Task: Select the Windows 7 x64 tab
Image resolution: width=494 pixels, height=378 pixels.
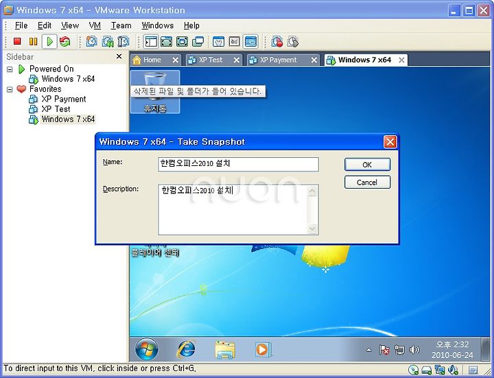Action: pos(364,60)
